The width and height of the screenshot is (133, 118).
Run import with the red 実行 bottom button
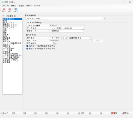114,113
